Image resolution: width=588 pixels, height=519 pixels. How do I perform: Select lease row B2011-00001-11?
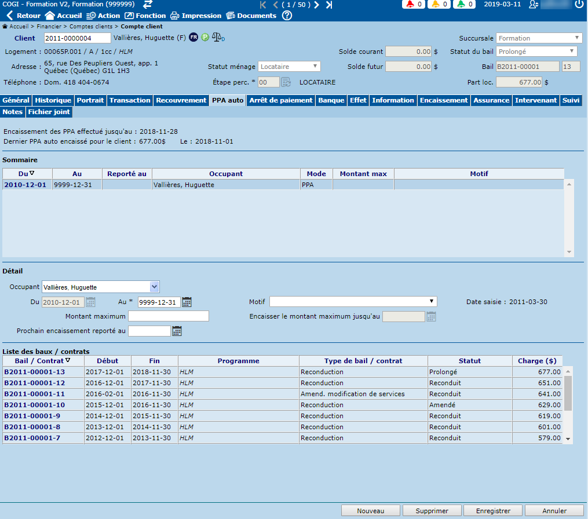pos(34,394)
